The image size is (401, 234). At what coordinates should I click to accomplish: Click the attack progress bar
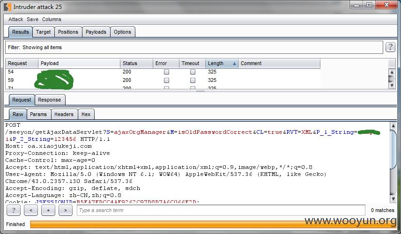coord(213,224)
